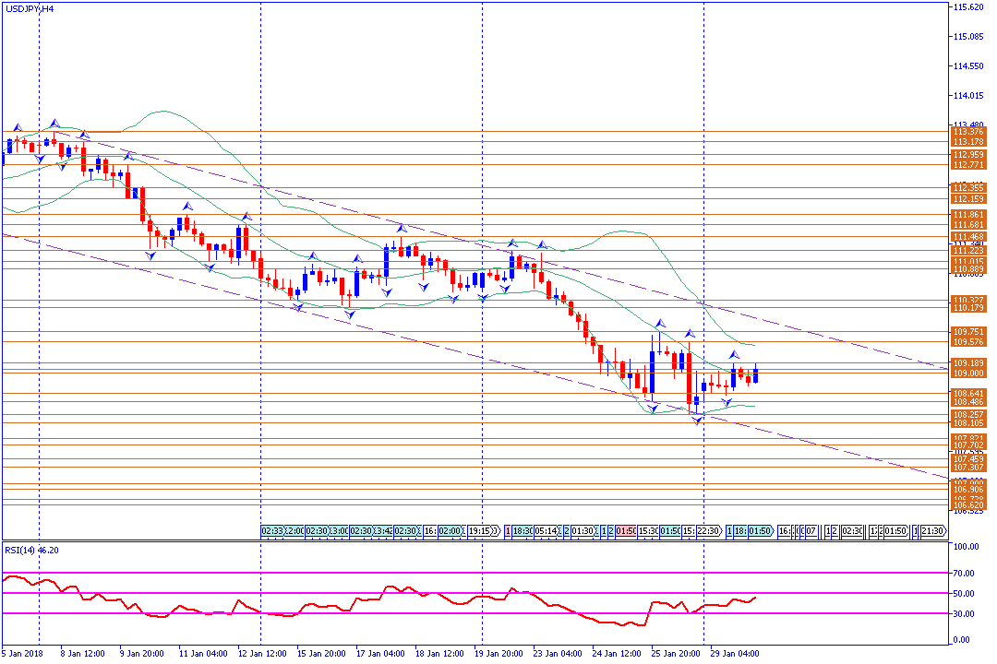
Task: Click the 19 Jan 20:00 time axis label
Action: tap(498, 653)
